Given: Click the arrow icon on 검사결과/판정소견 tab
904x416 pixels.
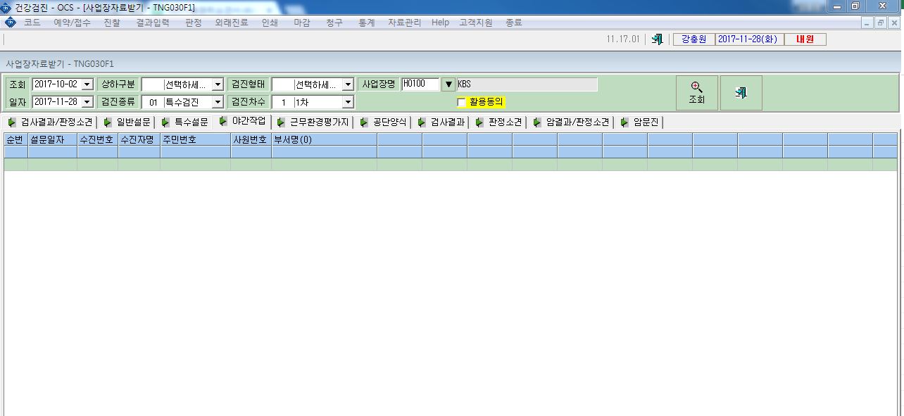Looking at the screenshot, I should tap(12, 122).
